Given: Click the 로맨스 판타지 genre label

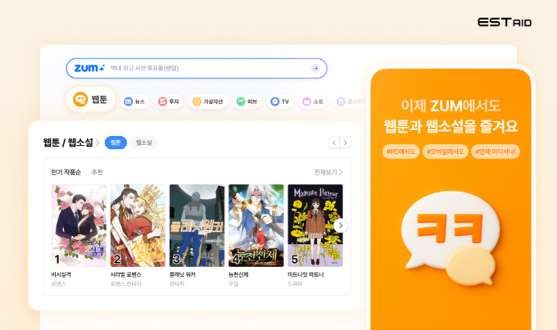Looking at the screenshot, I should click(x=126, y=284).
